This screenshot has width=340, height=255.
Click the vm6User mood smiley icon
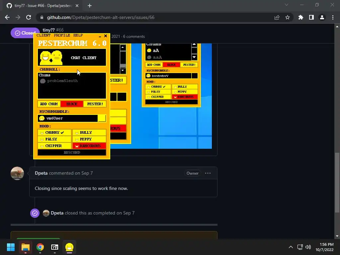[42, 118]
